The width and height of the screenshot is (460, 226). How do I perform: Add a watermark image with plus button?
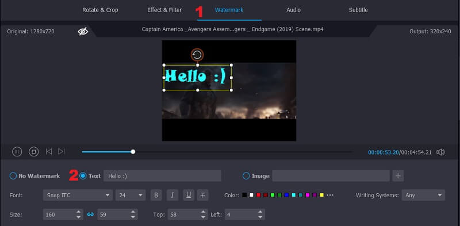[x=398, y=176]
